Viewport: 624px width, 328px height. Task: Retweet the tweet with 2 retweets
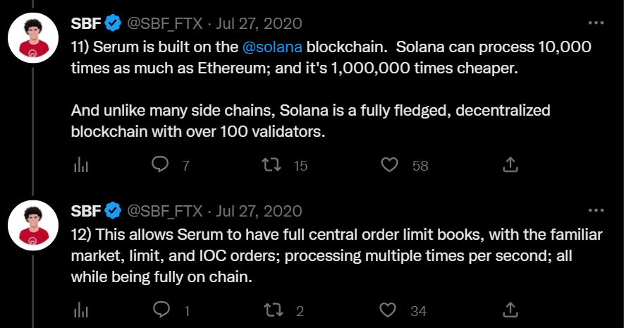point(274,310)
